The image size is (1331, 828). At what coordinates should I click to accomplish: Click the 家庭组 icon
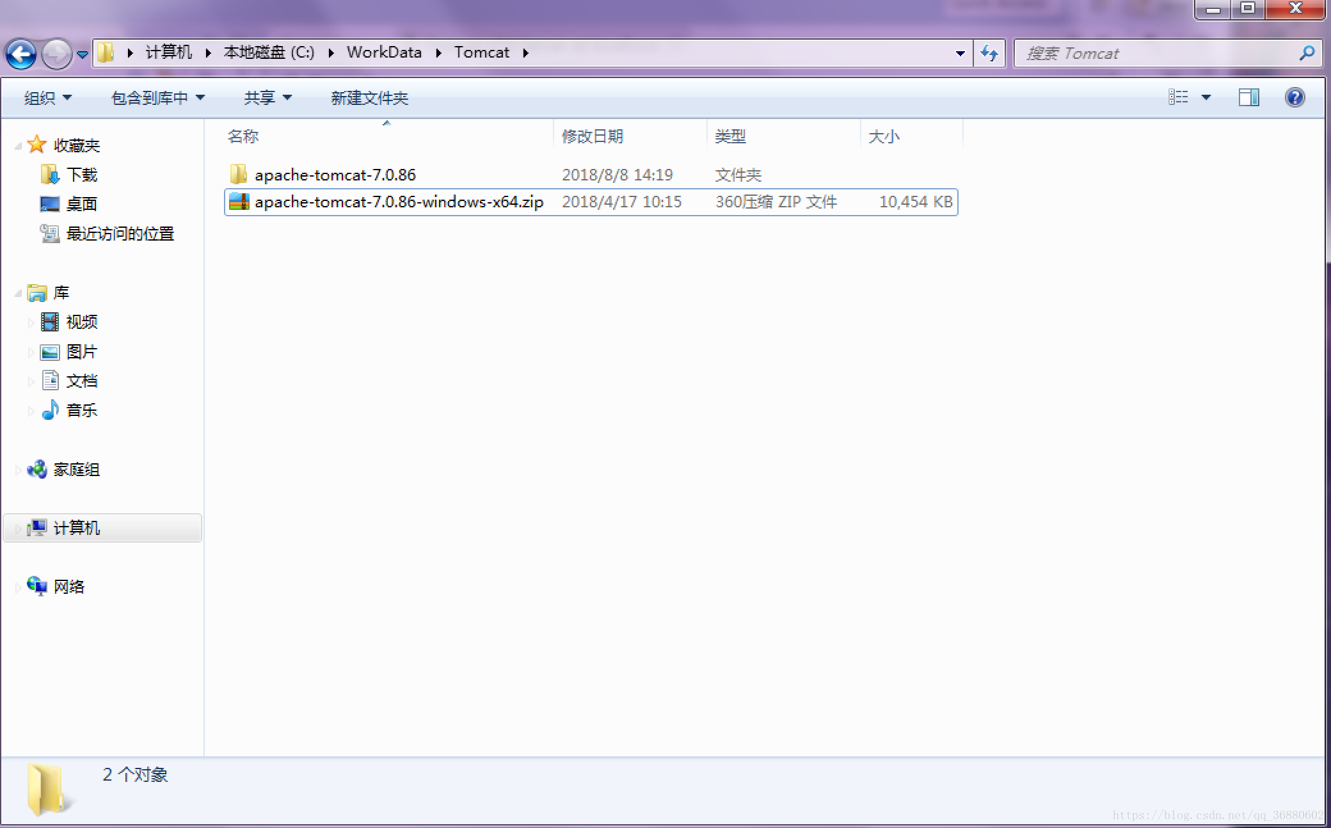(x=37, y=469)
